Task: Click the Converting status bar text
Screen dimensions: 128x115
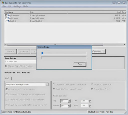Action: (16, 112)
